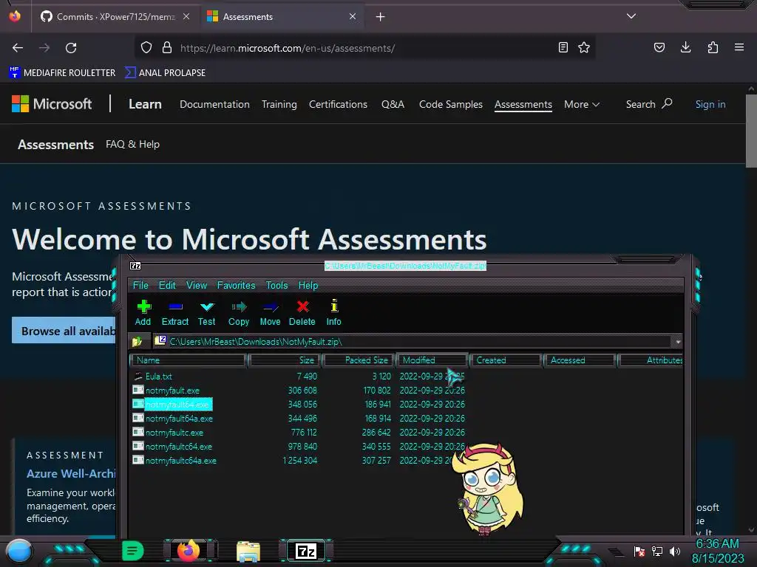Click the up-folder icon beside address bar
The height and width of the screenshot is (567, 757).
pyautogui.click(x=138, y=341)
